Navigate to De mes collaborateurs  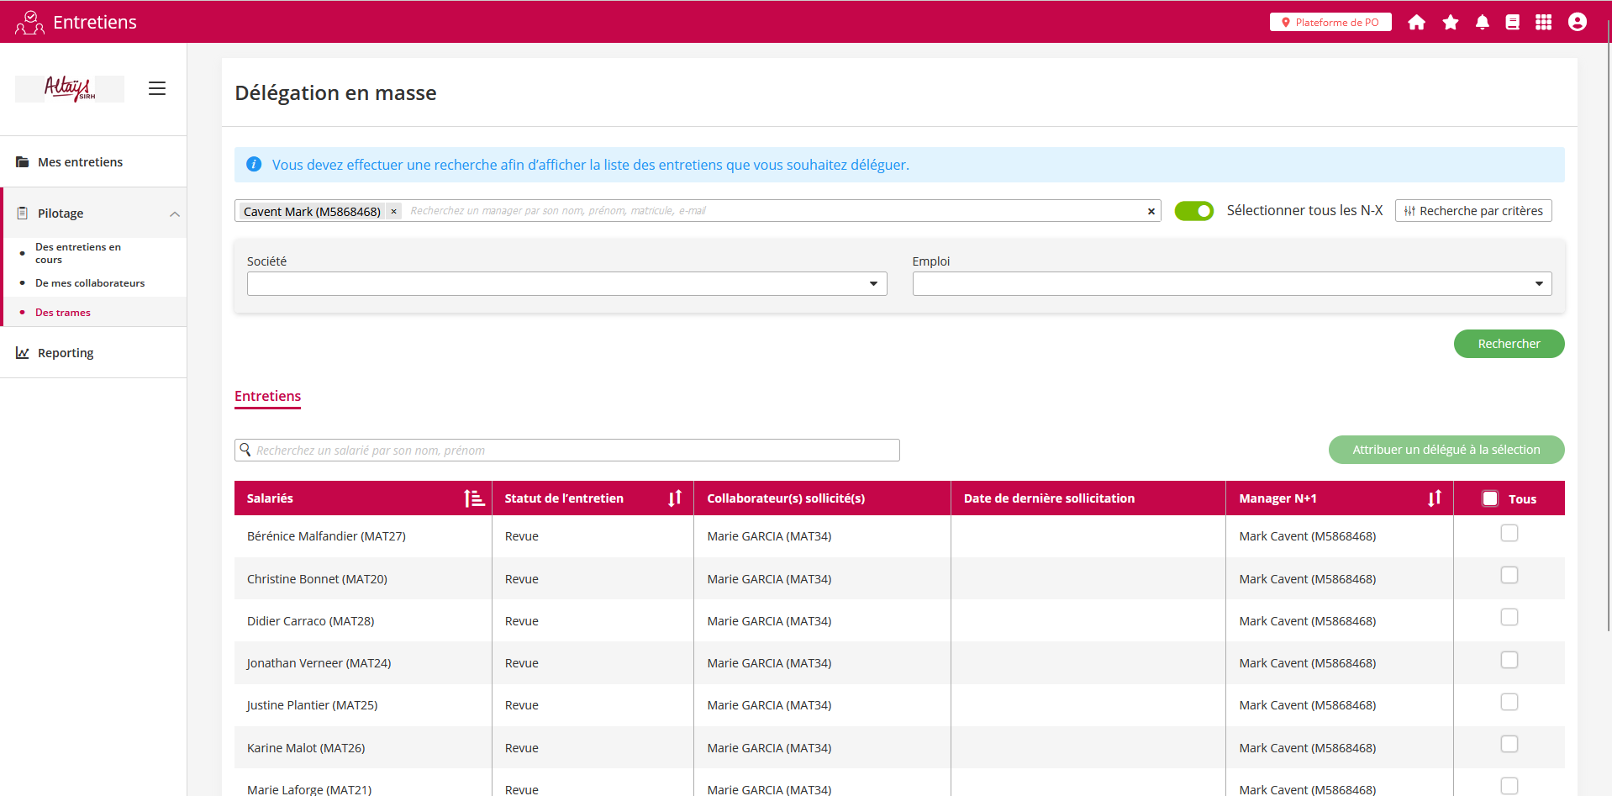point(90,283)
